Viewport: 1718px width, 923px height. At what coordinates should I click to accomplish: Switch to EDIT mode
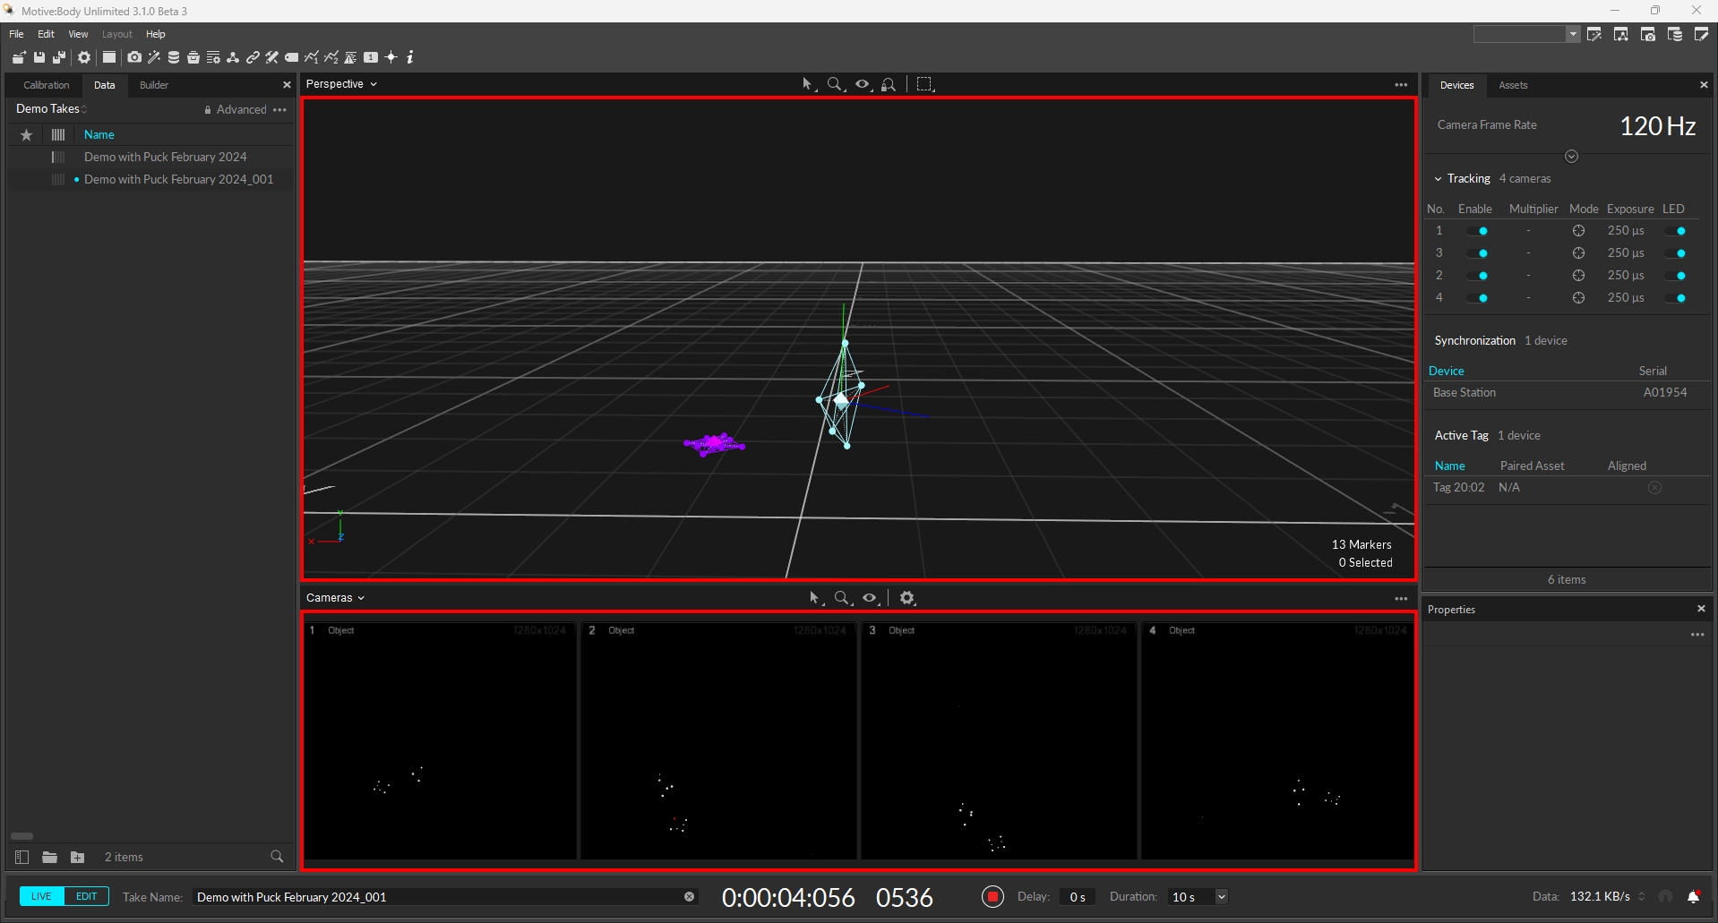pyautogui.click(x=87, y=896)
